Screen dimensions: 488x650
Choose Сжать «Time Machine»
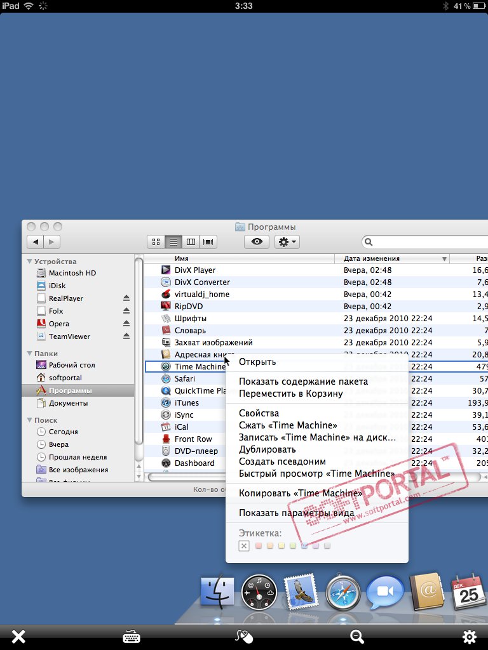click(317, 425)
